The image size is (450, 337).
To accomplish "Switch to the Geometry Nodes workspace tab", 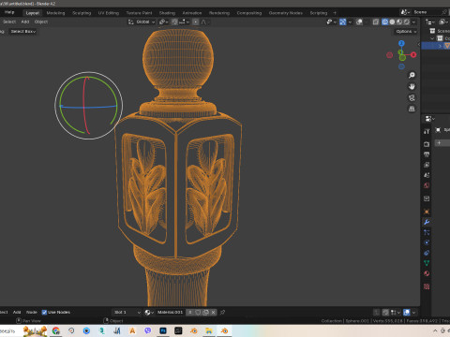I will [x=286, y=13].
